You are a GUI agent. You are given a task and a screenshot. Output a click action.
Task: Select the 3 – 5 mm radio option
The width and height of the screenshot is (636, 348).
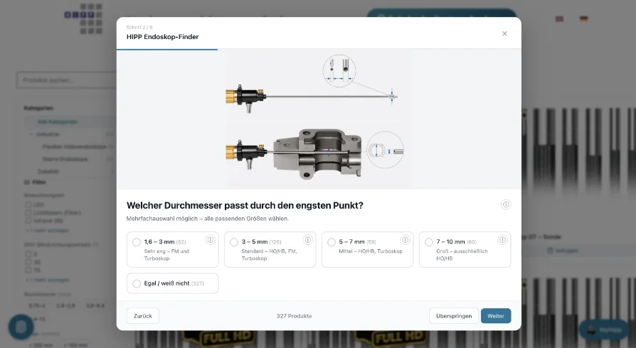(234, 242)
